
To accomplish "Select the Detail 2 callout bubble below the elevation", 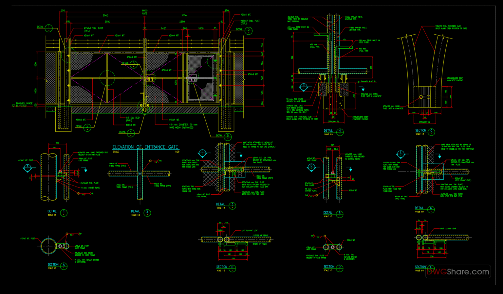I will pos(87,127).
